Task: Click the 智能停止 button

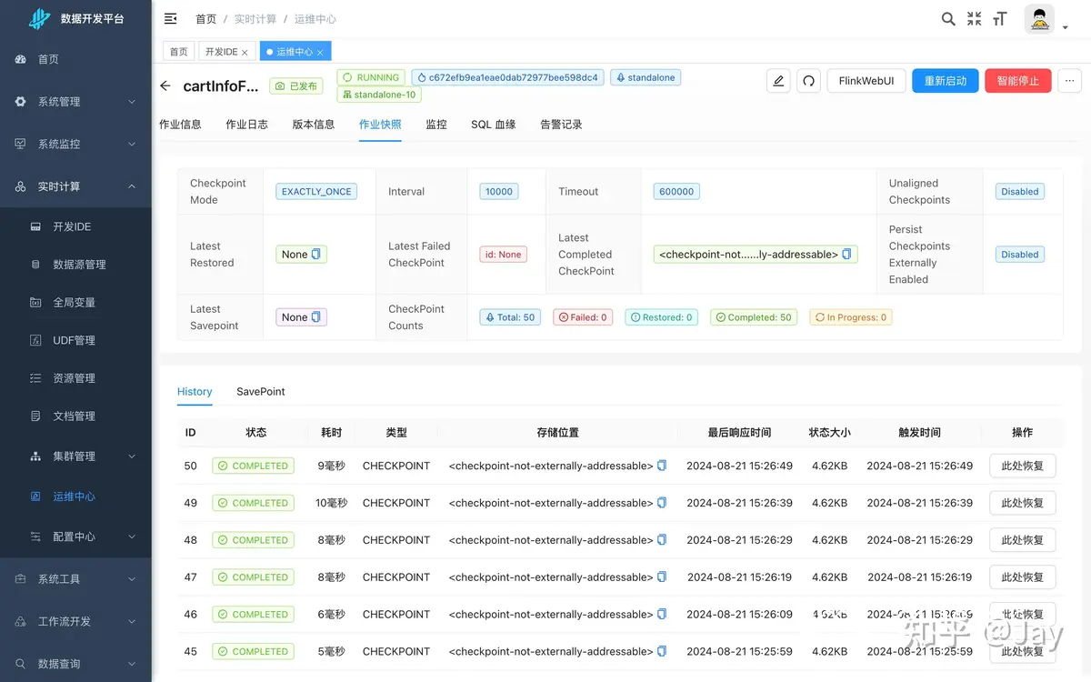Action: pos(1018,81)
